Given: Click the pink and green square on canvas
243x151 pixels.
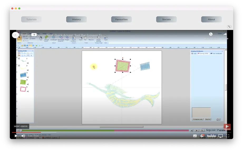Looking at the screenshot, I should click(123, 66).
